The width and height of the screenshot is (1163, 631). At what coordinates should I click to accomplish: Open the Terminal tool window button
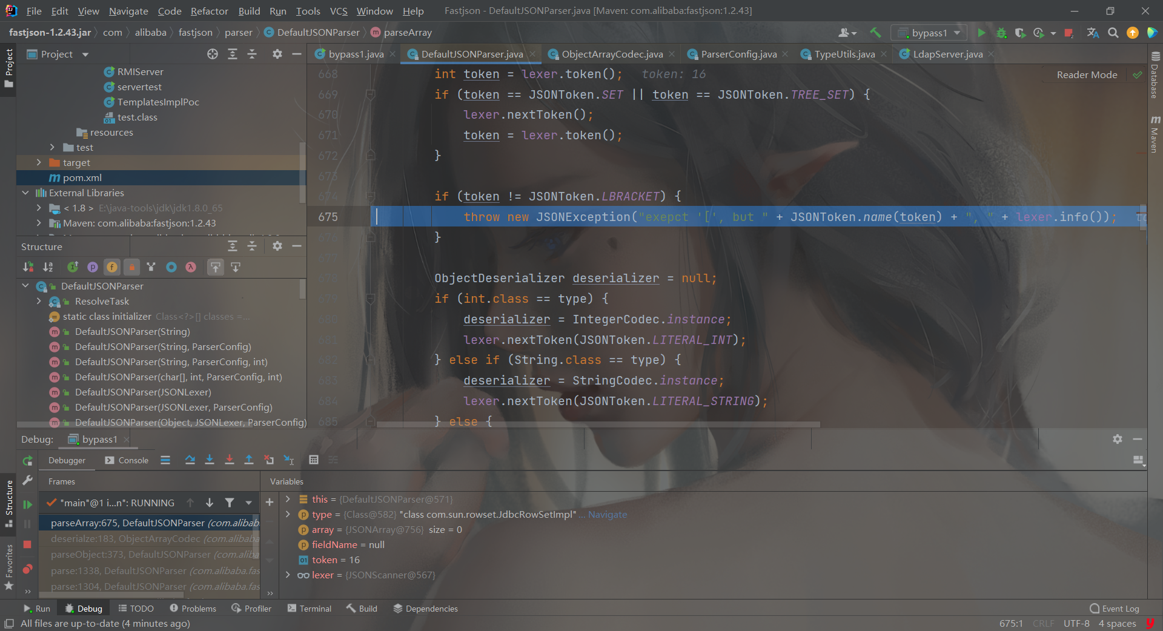(x=310, y=609)
